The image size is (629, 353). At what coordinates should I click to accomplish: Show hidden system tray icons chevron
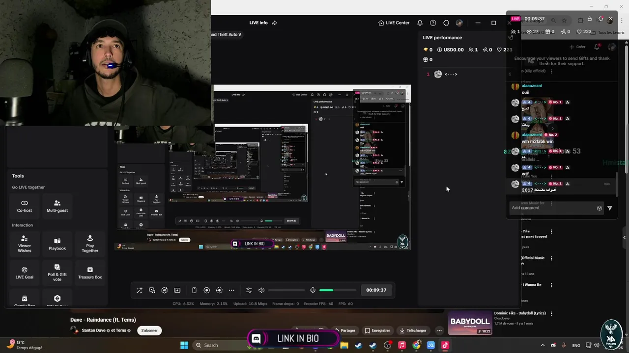point(543,345)
